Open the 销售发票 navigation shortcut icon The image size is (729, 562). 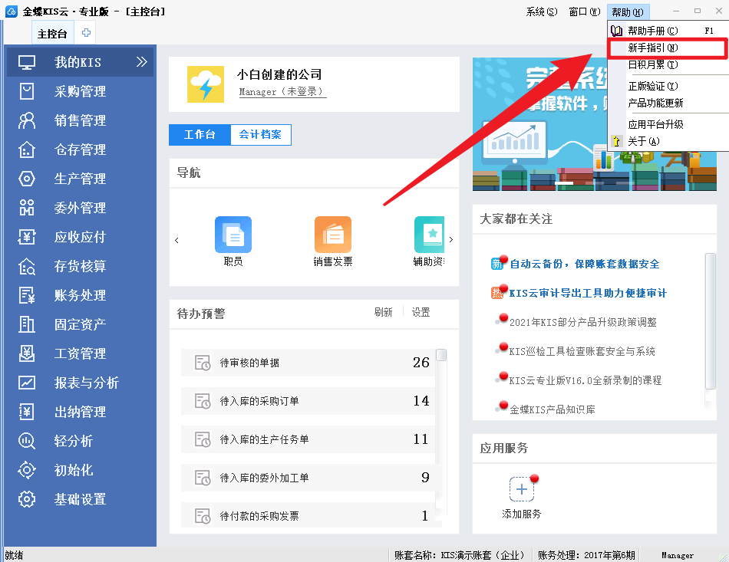tap(333, 235)
